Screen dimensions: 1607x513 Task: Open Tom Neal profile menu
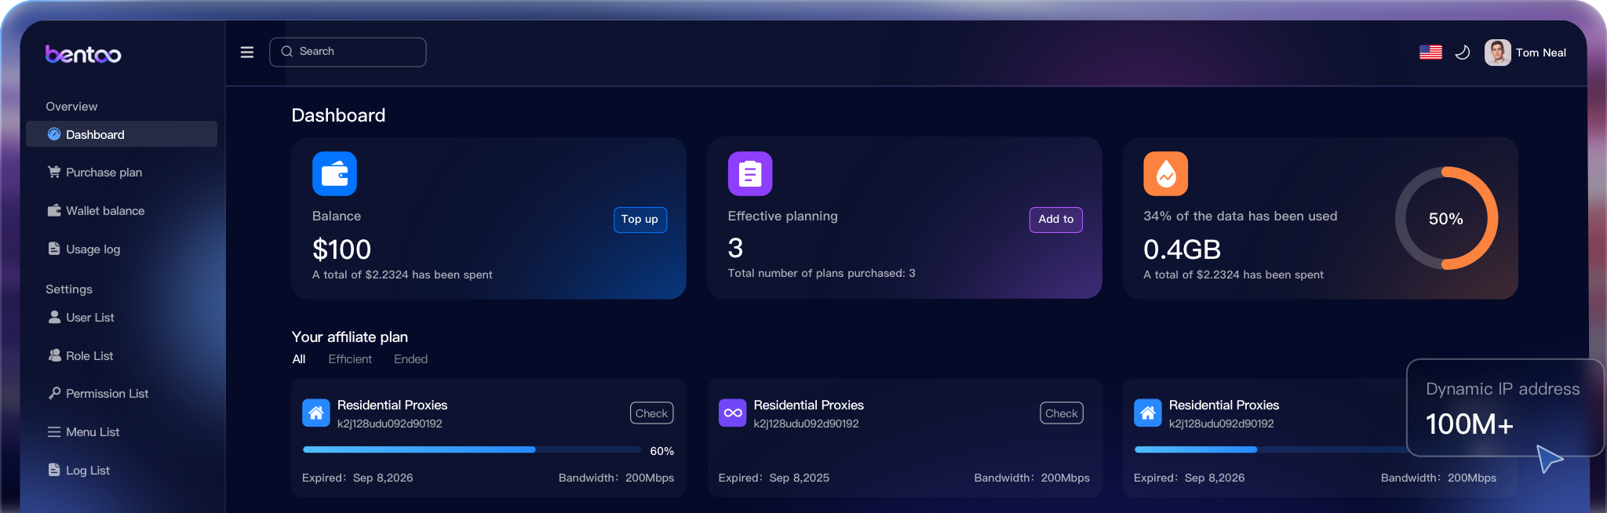[x=1525, y=53]
